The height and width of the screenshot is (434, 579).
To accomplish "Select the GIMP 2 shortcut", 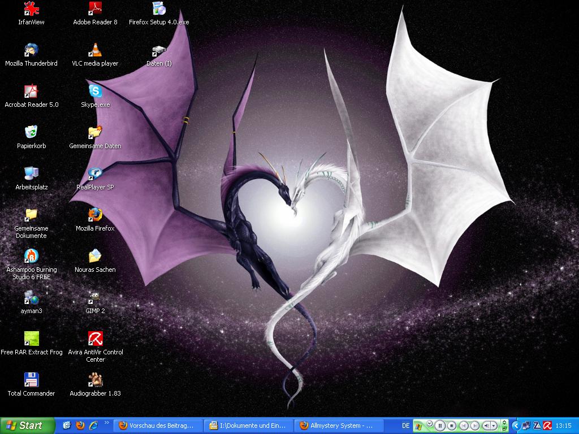I will point(95,303).
